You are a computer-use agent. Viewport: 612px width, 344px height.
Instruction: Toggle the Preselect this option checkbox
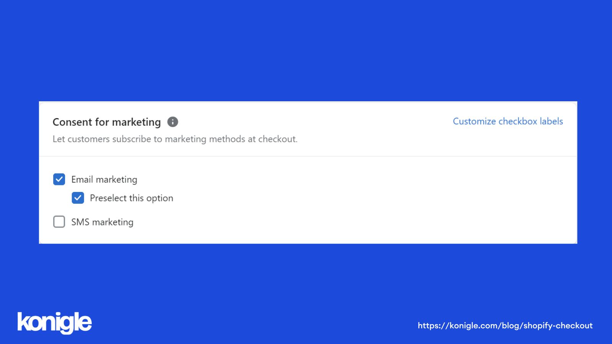tap(78, 198)
